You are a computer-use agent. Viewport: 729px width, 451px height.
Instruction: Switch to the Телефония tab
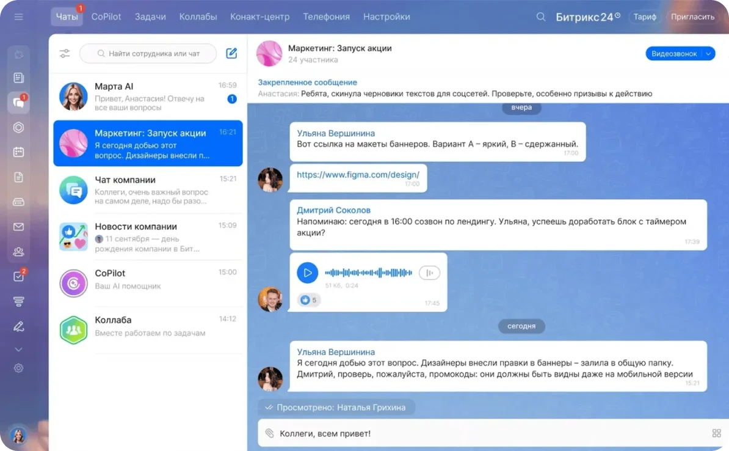(x=327, y=16)
